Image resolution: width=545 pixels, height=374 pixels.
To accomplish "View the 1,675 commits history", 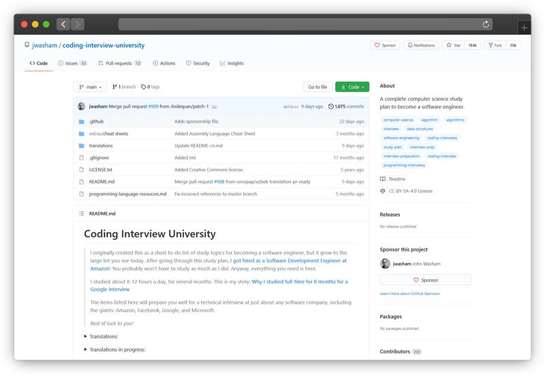I will 346,106.
